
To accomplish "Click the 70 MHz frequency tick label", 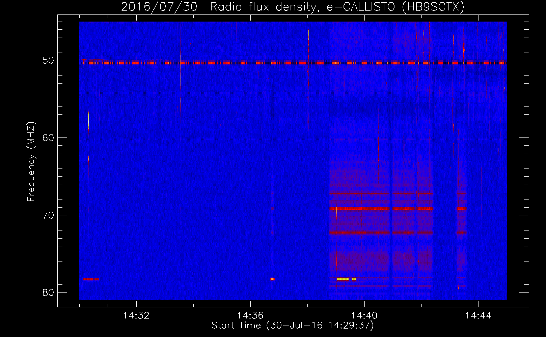I will click(x=49, y=215).
